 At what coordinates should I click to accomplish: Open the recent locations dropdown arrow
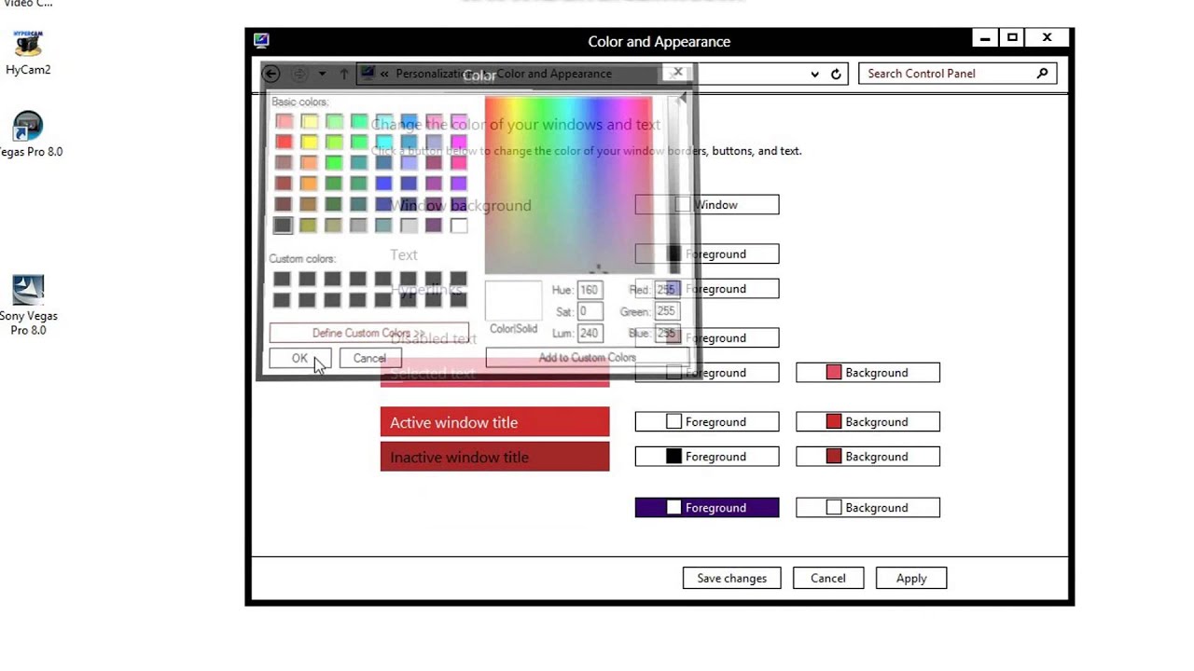(x=322, y=74)
